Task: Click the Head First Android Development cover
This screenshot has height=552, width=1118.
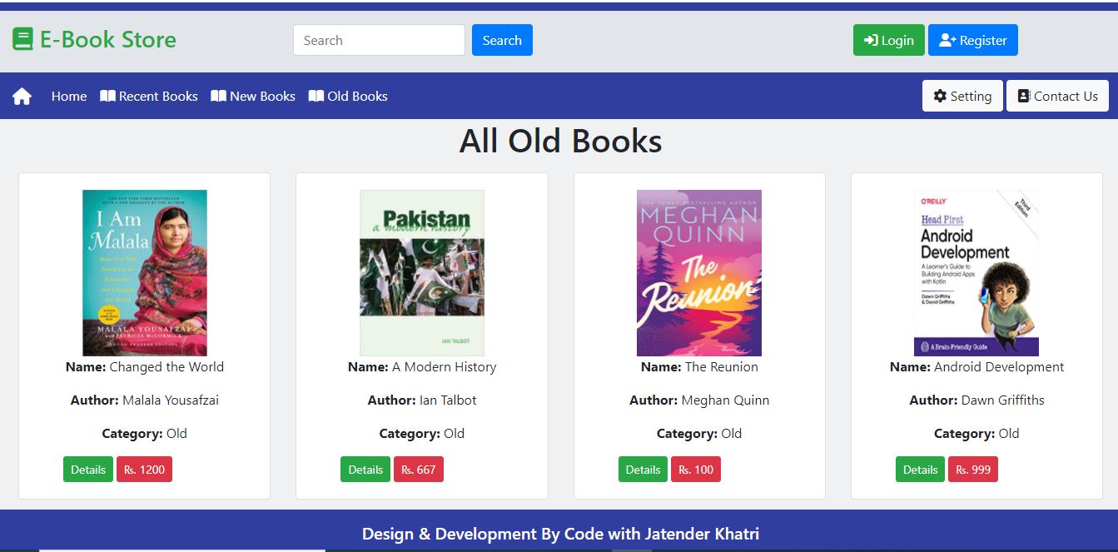Action: pyautogui.click(x=976, y=273)
